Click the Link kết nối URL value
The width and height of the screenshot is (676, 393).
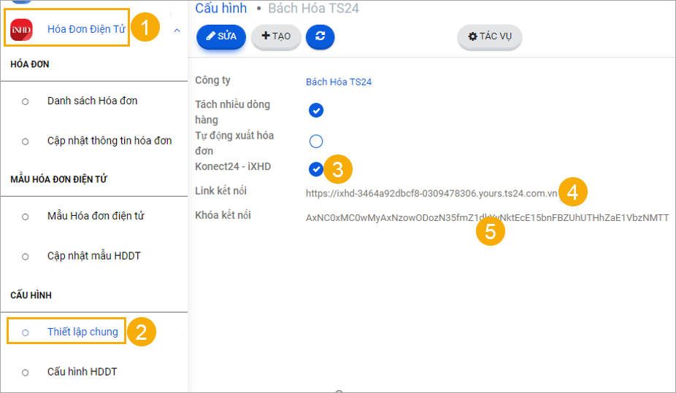tap(431, 193)
